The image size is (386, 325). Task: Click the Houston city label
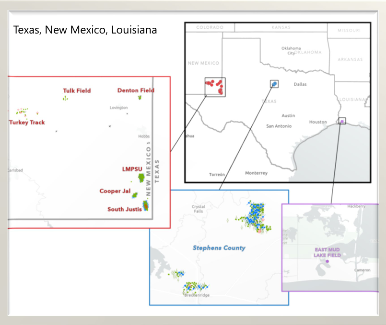[x=317, y=122]
